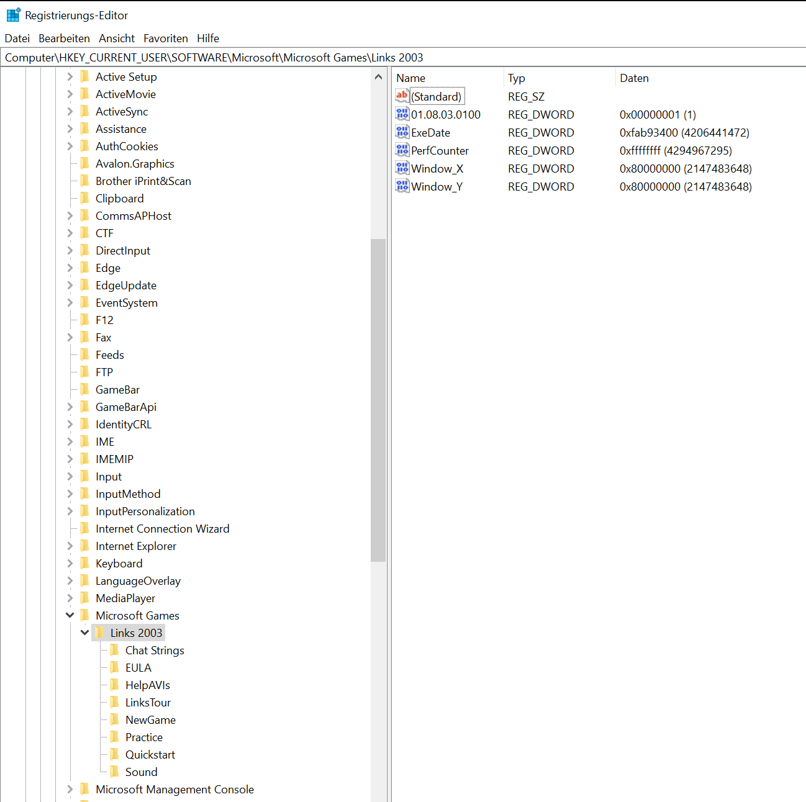Open the Hilfe menu
The image size is (806, 802).
[208, 38]
